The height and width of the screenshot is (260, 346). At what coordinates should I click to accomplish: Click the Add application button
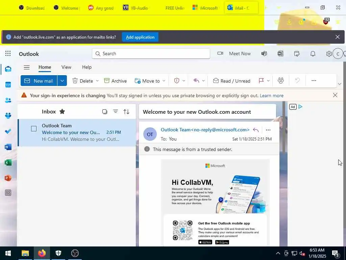pyautogui.click(x=140, y=37)
